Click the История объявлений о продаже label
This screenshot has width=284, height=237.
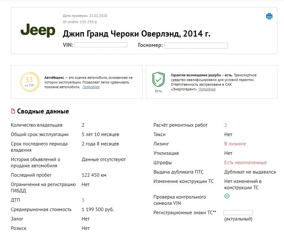click(x=35, y=163)
